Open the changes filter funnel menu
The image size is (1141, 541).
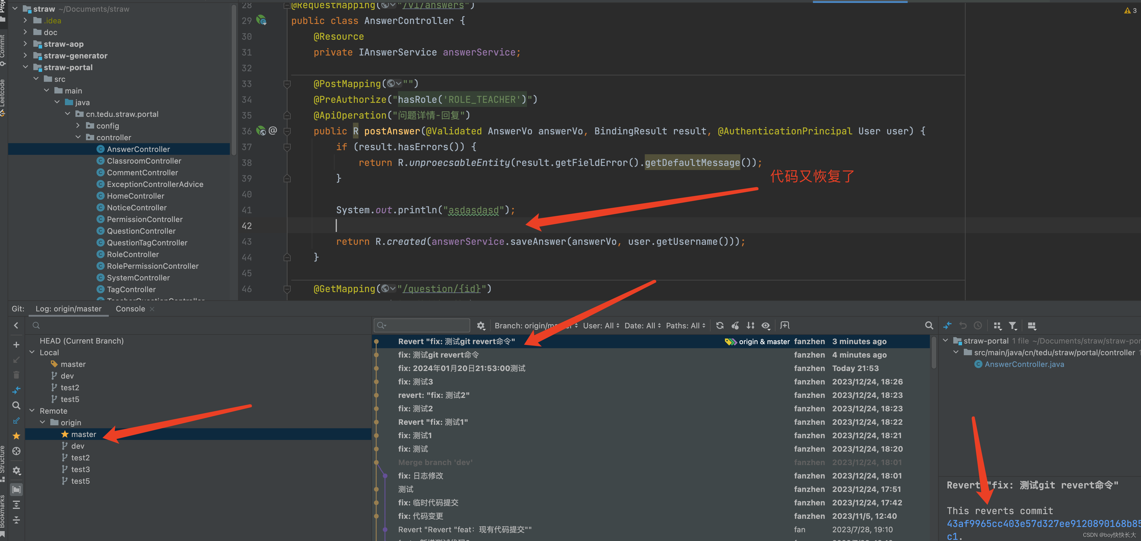click(1013, 326)
